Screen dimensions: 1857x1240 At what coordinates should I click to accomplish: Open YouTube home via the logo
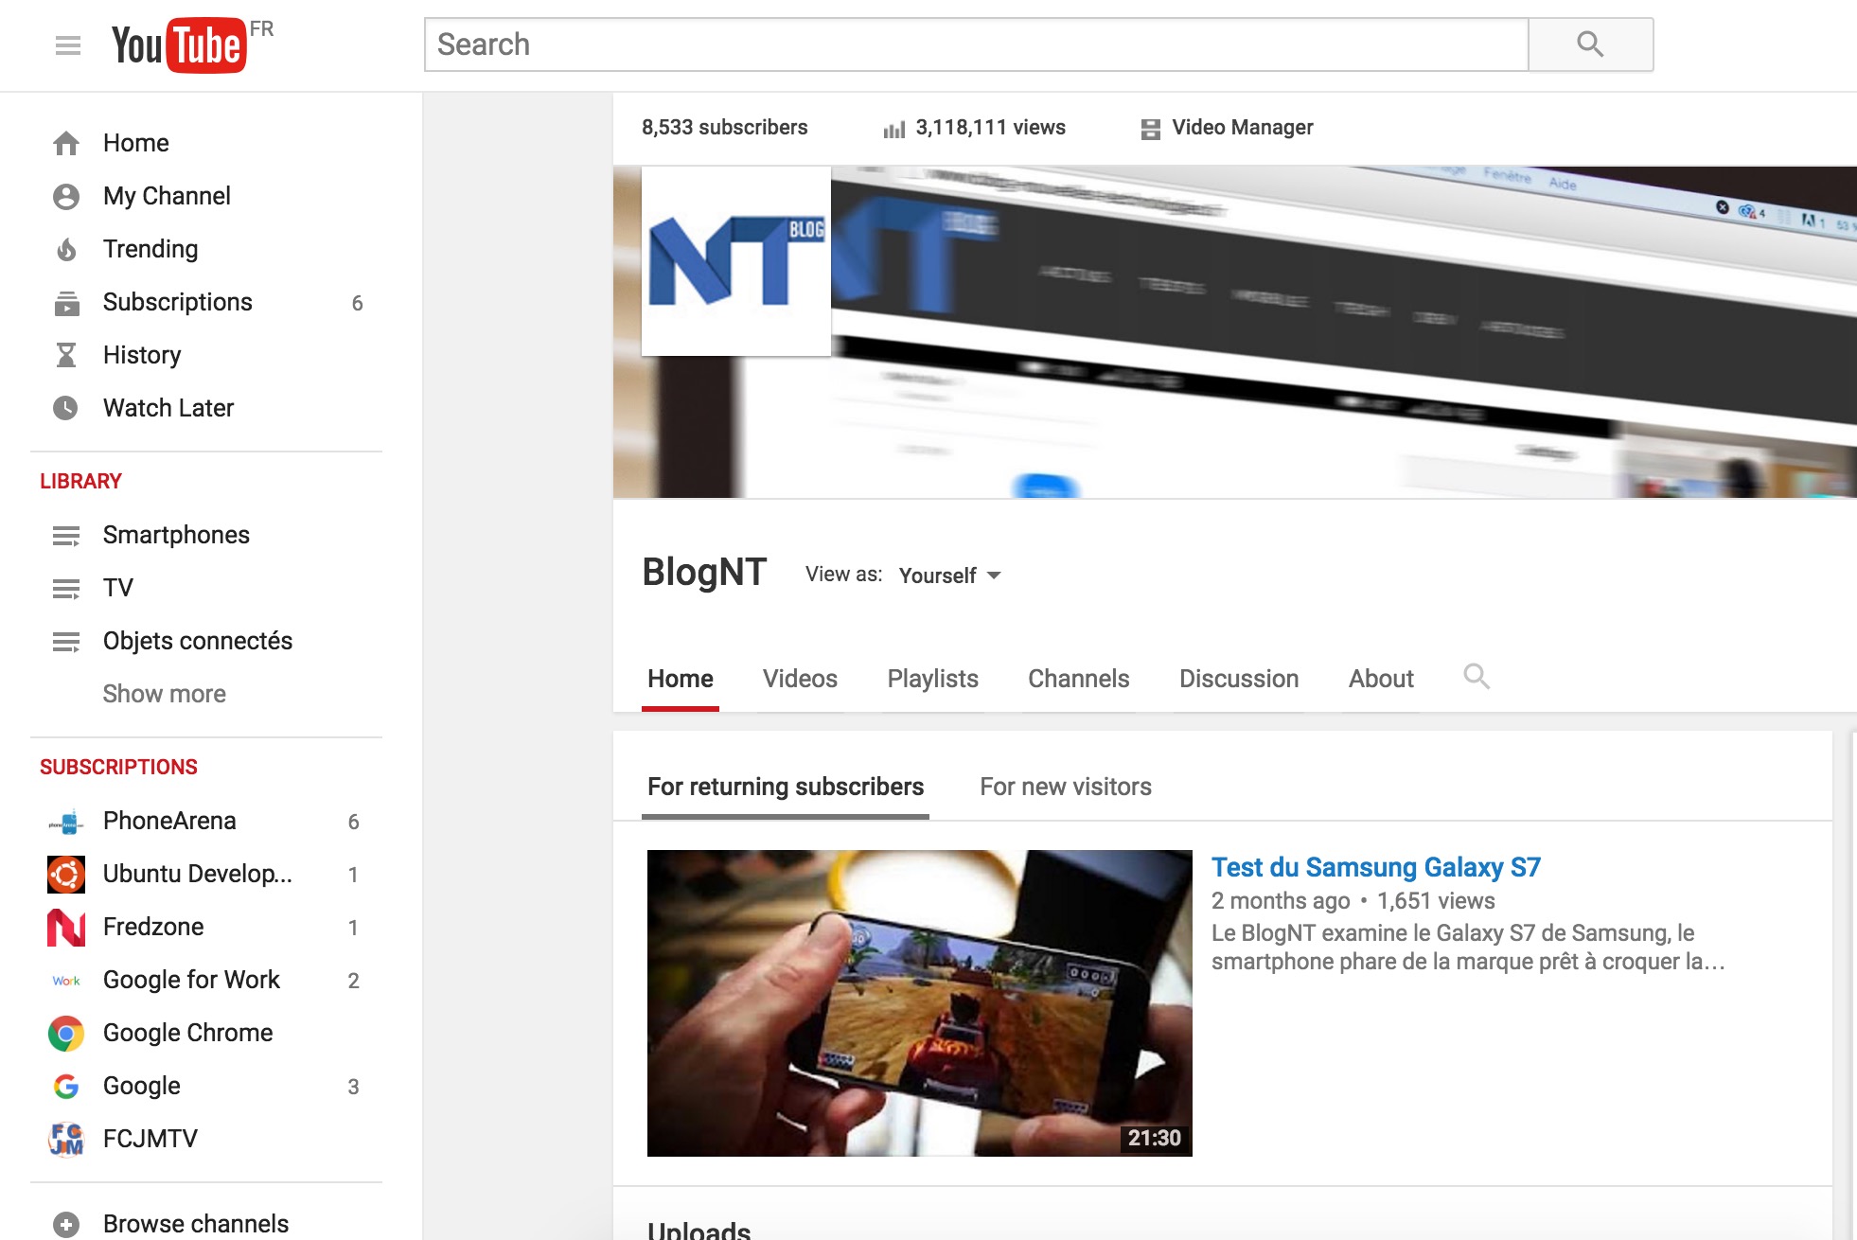pos(175,44)
